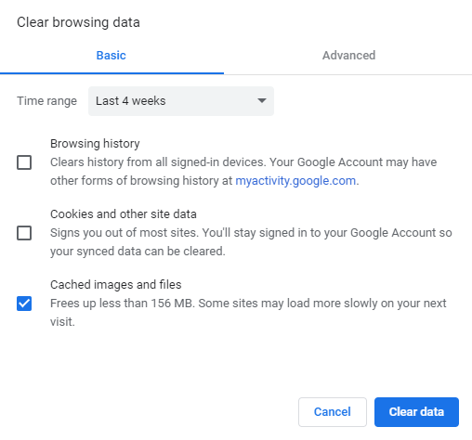Check the Cookies and other site data box
This screenshot has width=472, height=440.
pyautogui.click(x=24, y=233)
